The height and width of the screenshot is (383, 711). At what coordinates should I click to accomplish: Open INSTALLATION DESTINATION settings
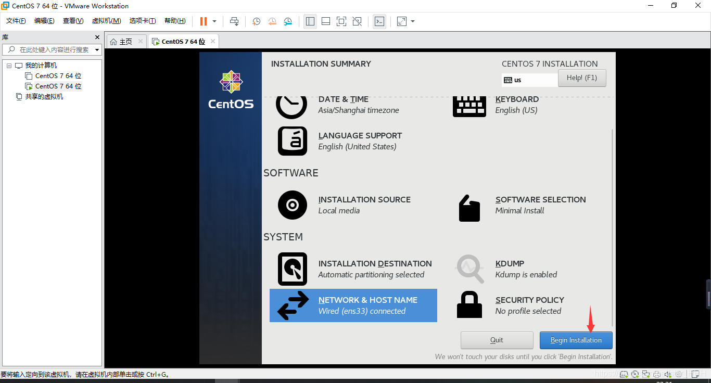[x=375, y=269]
